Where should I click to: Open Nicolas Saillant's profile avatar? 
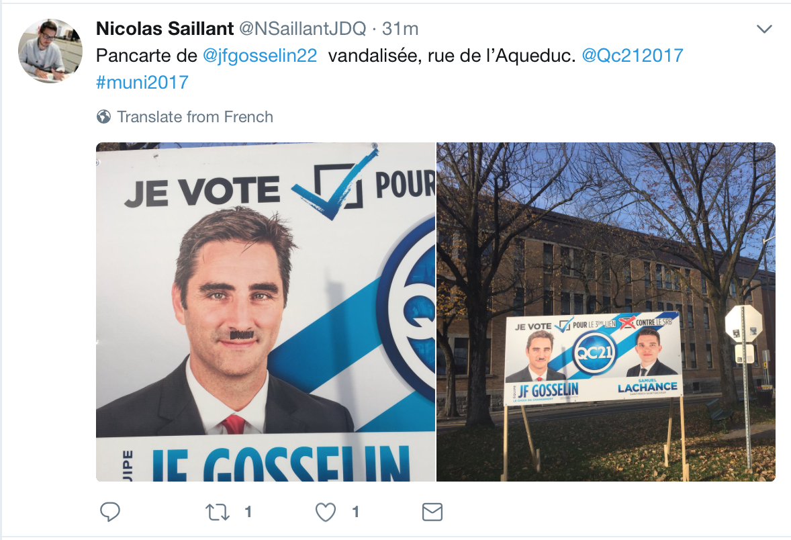coord(50,50)
